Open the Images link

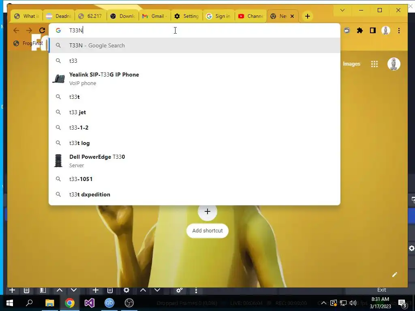[x=351, y=64]
